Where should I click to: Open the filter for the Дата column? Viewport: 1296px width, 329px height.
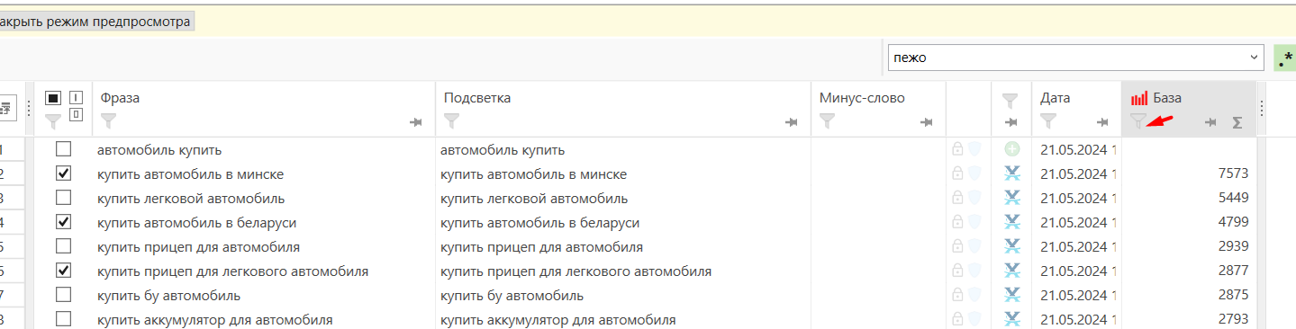[1048, 120]
